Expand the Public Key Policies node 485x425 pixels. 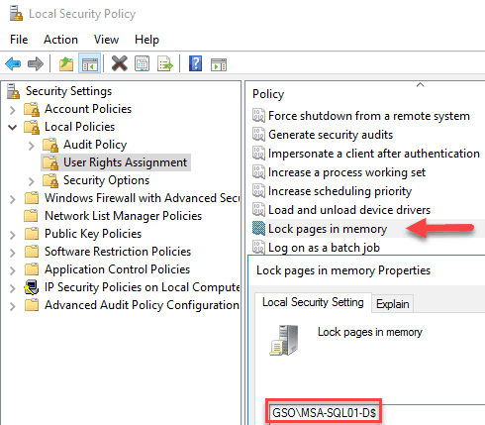click(x=13, y=235)
